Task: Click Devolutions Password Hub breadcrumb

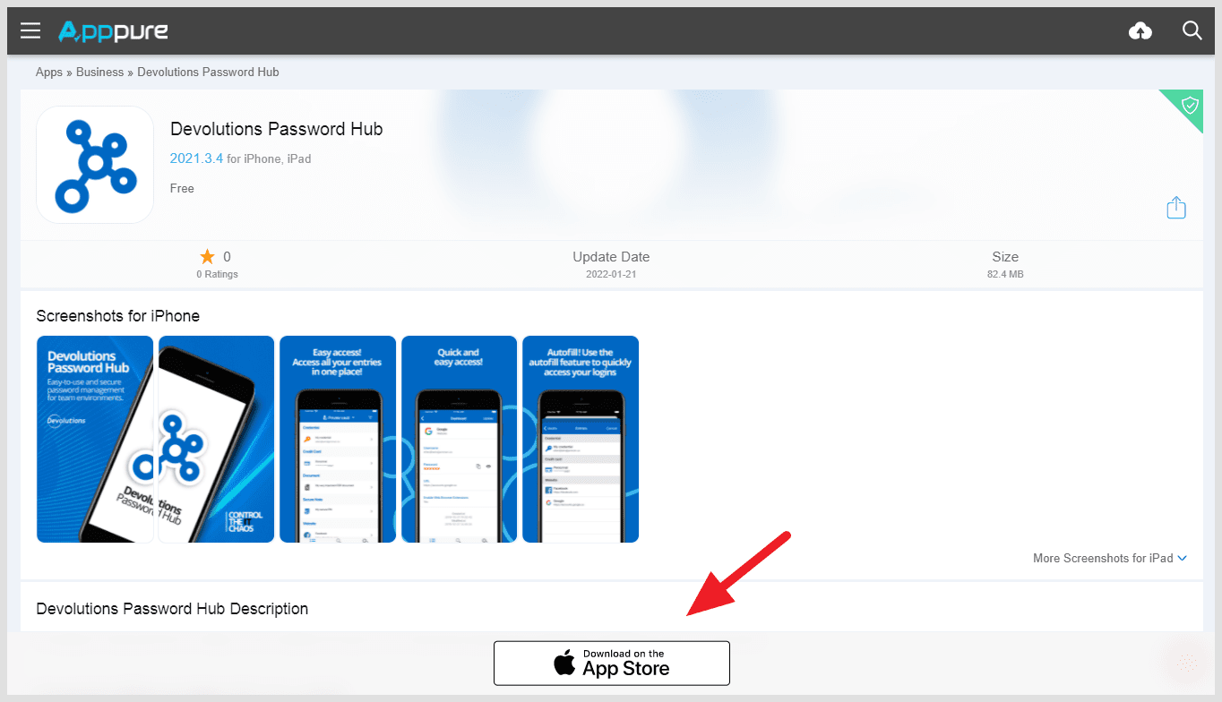Action: point(208,72)
